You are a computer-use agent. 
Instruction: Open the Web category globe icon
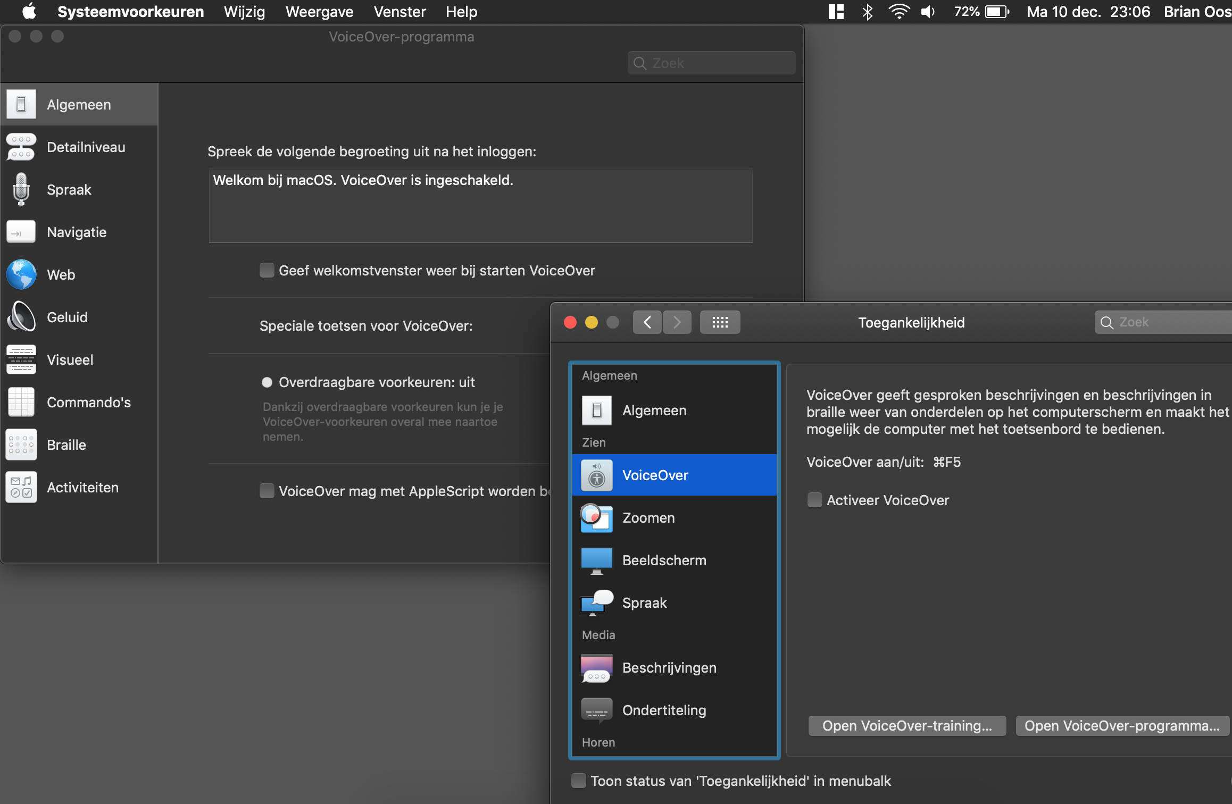click(79, 274)
